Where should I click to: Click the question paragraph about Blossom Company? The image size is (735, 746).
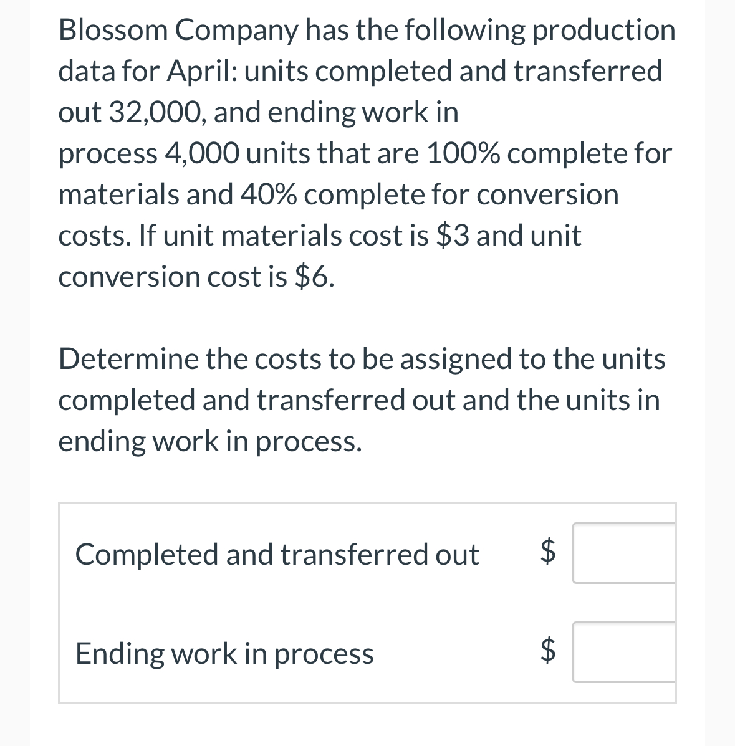367,153
